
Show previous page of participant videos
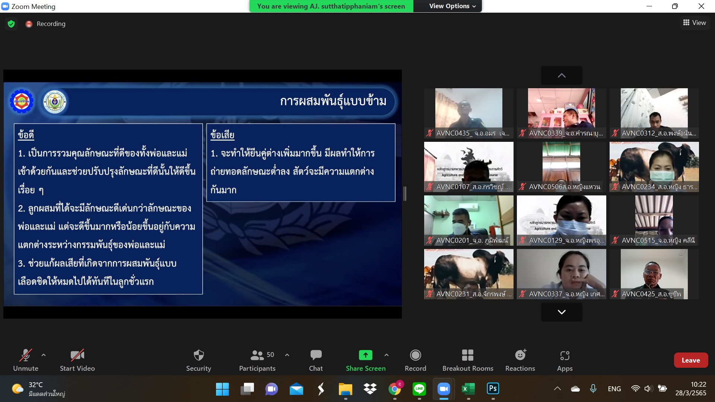562,76
